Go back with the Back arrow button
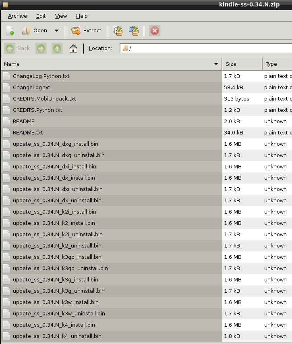 (17, 48)
